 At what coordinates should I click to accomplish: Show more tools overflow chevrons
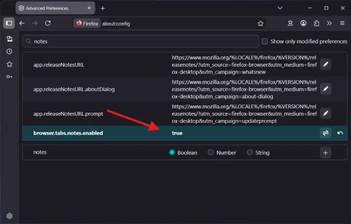pyautogui.click(x=329, y=23)
